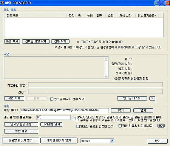
Task: Sort by 폭 column header
Action: click(80, 15)
